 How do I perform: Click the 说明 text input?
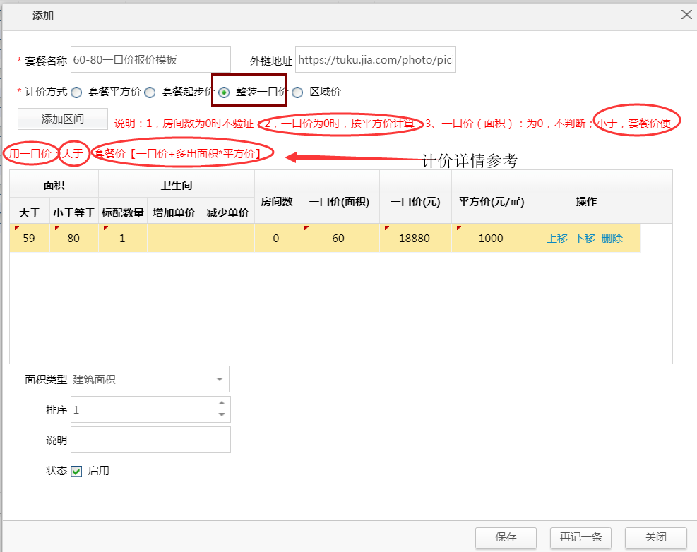point(150,440)
